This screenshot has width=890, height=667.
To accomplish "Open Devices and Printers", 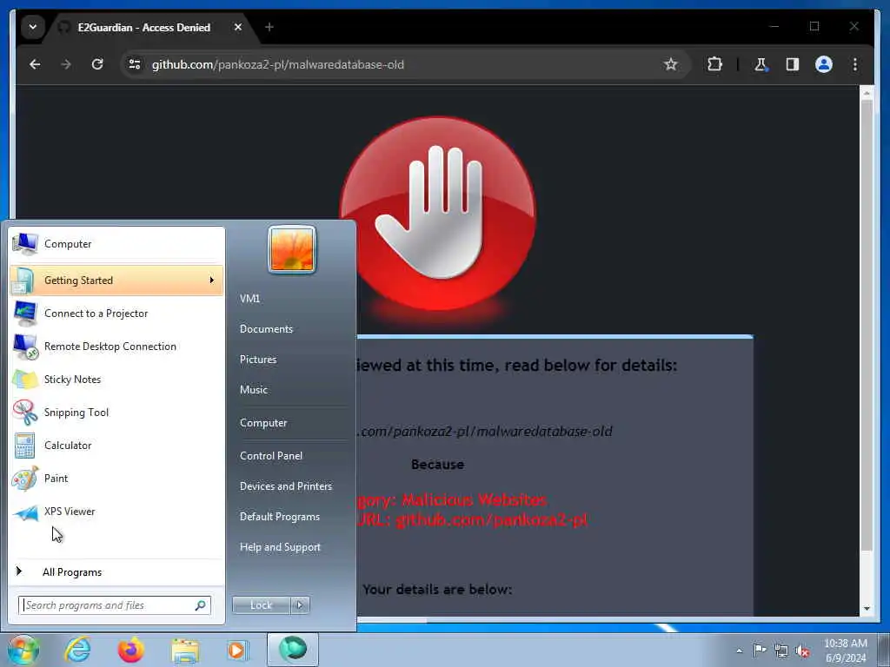I will pos(285,486).
